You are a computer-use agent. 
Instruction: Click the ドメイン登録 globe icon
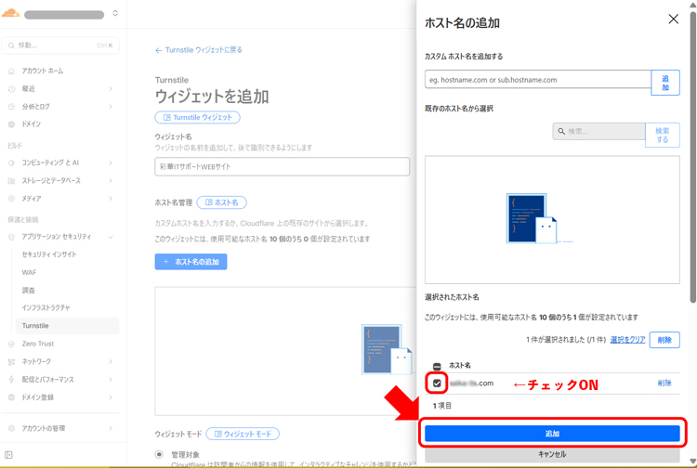11,397
